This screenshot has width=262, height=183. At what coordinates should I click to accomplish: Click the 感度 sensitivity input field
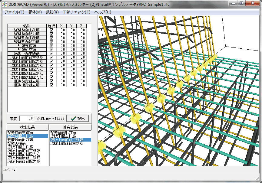pos(26,118)
